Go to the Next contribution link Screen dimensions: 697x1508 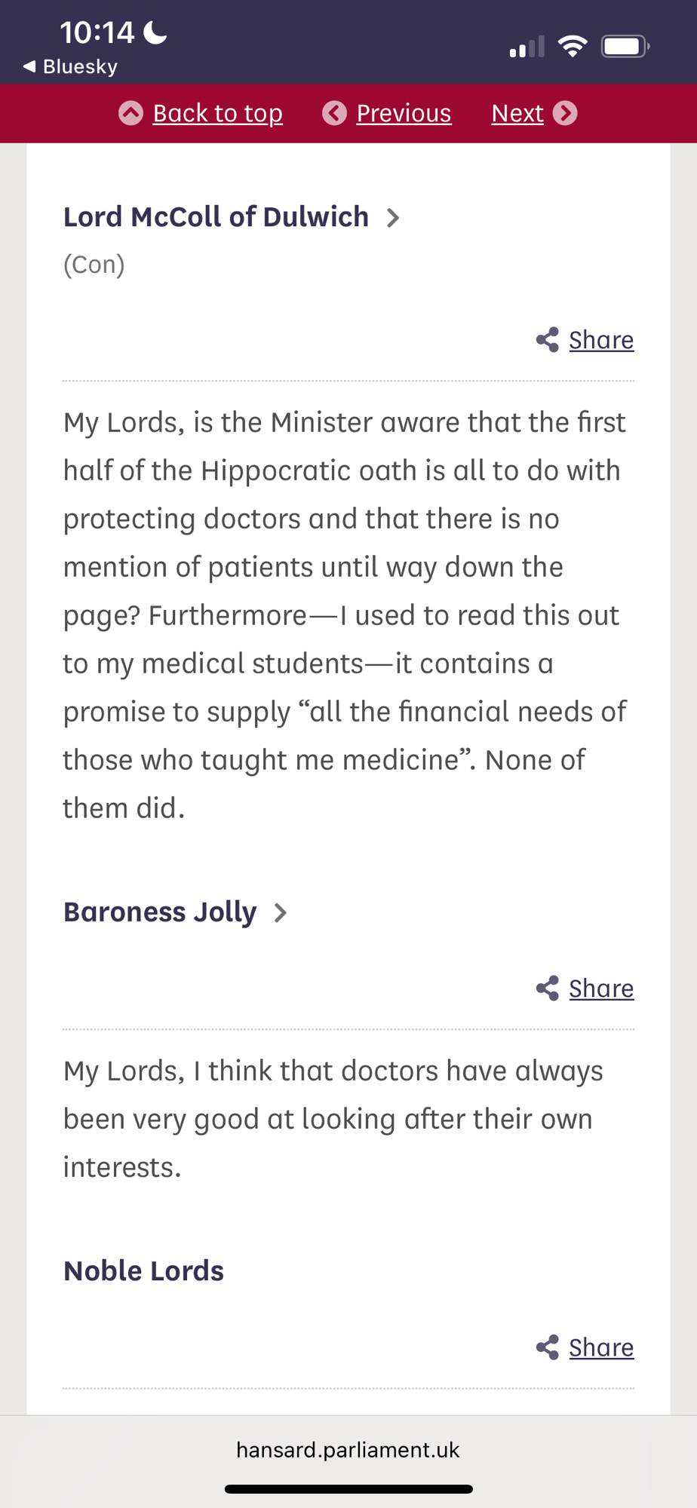[x=517, y=113]
